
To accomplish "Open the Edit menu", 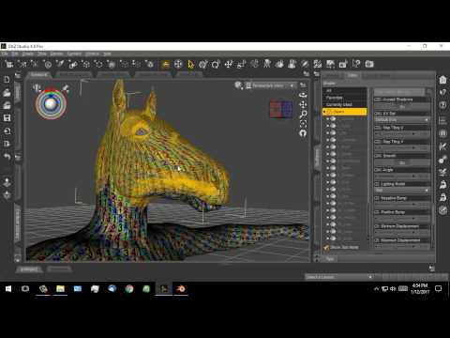I will coord(15,54).
